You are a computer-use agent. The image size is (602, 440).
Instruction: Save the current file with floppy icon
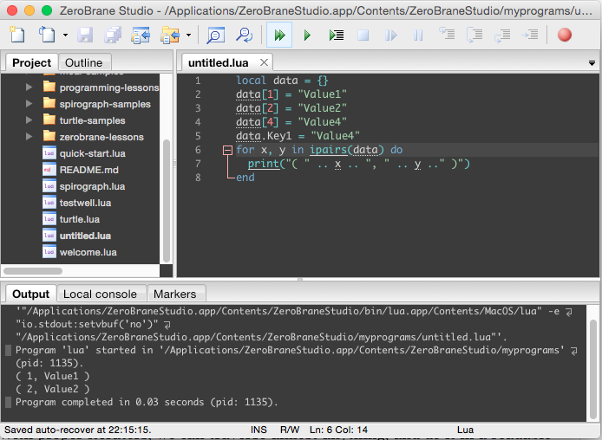pyautogui.click(x=85, y=35)
